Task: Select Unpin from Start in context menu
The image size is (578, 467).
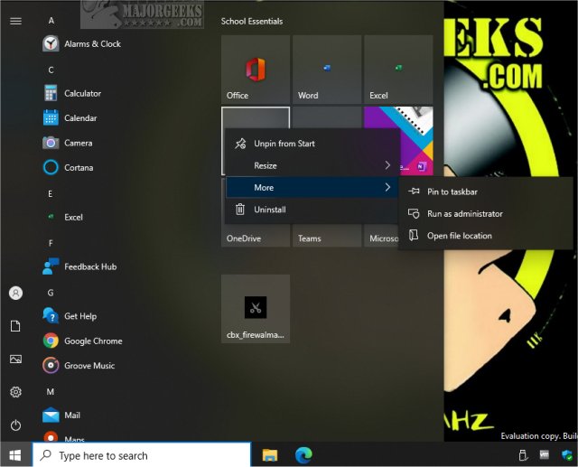Action: [x=312, y=144]
